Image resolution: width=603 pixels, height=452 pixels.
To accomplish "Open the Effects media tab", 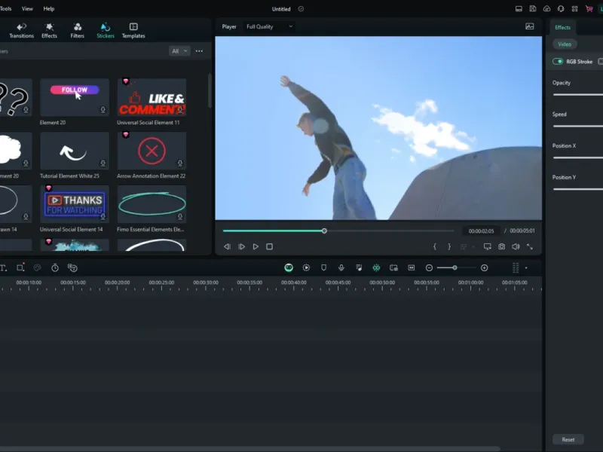I will click(49, 30).
